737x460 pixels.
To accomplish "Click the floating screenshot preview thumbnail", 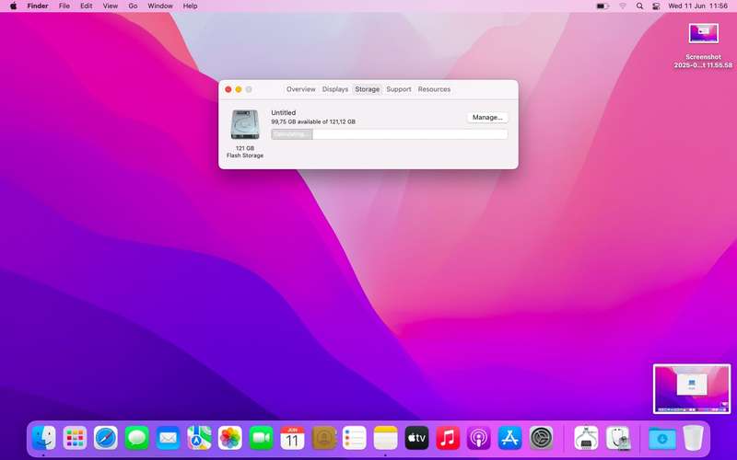I will click(692, 389).
